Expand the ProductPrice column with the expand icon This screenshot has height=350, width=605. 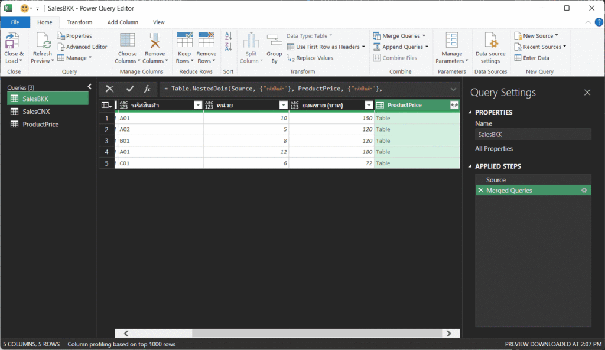[x=454, y=105]
